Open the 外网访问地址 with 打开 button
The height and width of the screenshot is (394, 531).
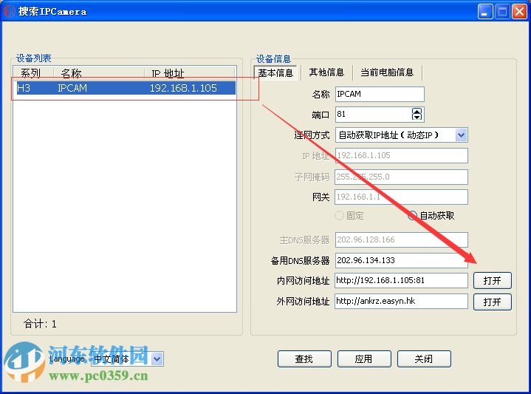(493, 302)
